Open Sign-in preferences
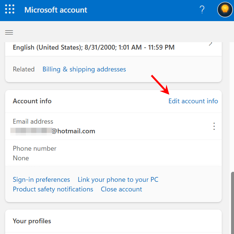Viewport: 234px width, 234px height. [42, 180]
